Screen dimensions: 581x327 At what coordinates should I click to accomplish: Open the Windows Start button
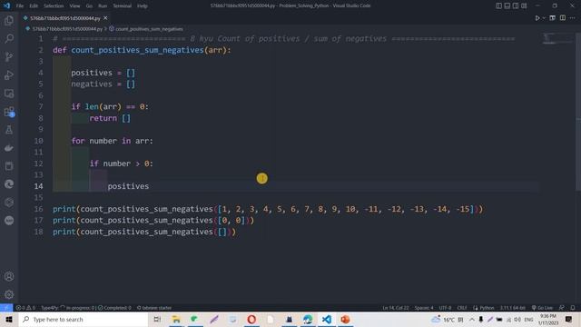[x=9, y=319]
